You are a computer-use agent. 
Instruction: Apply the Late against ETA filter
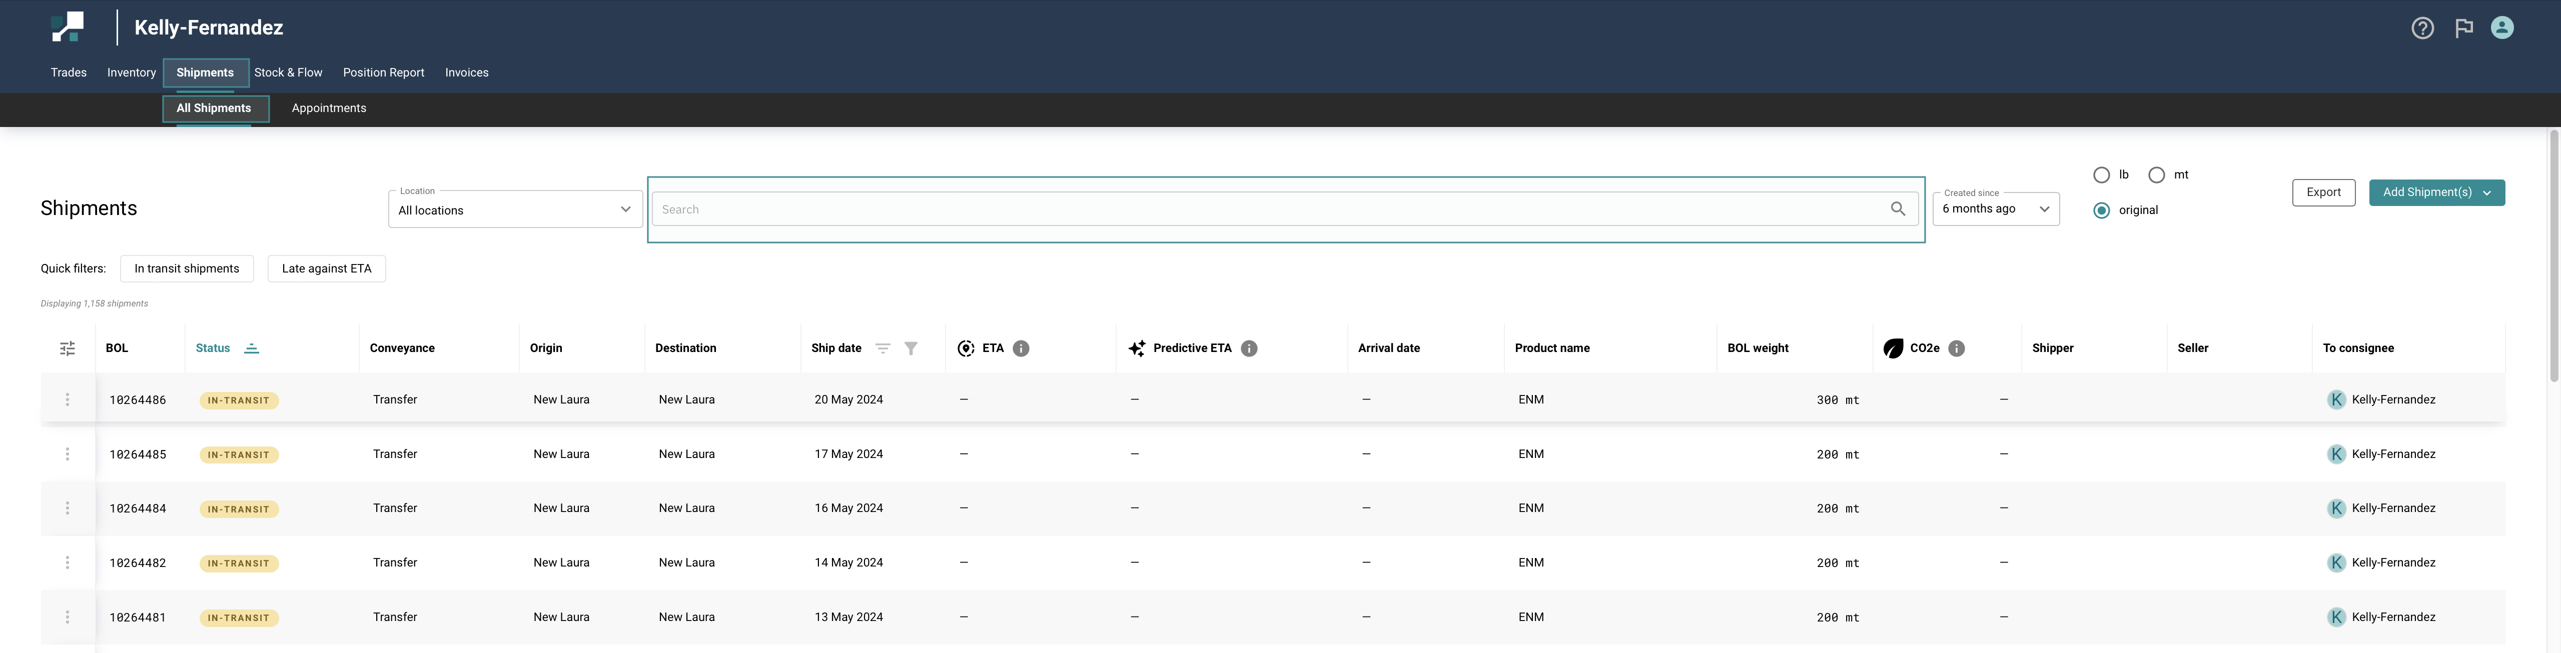click(326, 268)
